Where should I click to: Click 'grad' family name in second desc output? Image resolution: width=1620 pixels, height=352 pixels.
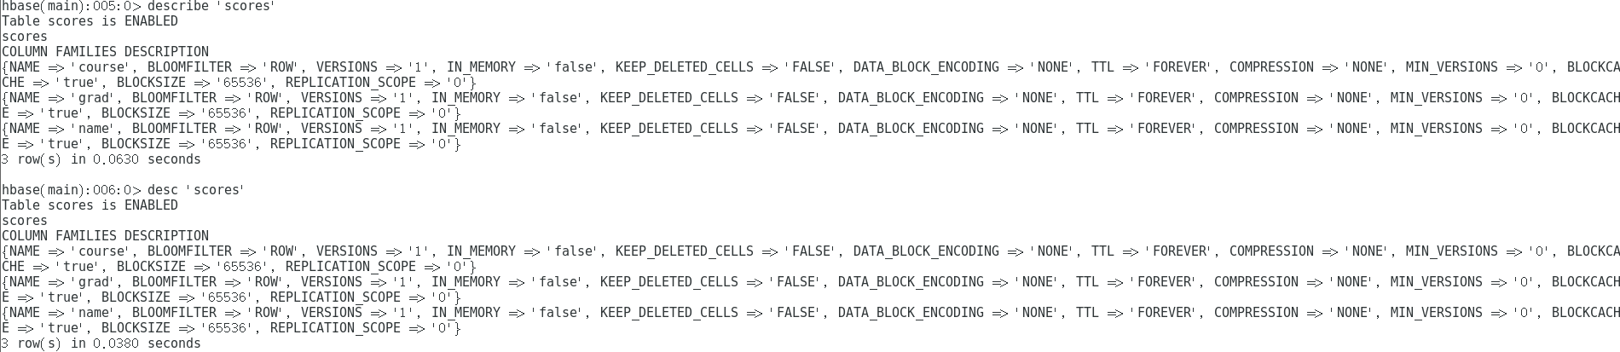[x=94, y=282]
